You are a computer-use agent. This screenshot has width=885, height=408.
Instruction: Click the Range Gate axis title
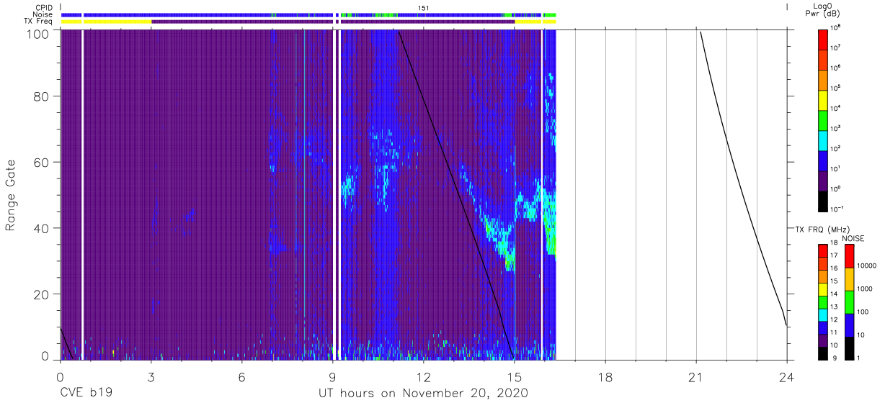tap(11, 195)
